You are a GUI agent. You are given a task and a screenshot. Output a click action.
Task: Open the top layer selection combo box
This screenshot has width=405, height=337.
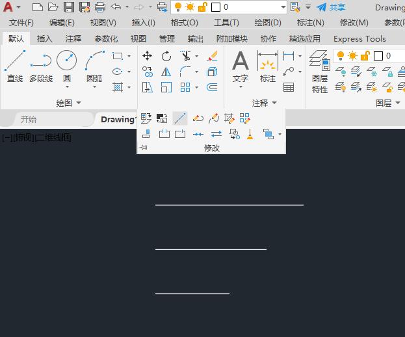click(229, 7)
